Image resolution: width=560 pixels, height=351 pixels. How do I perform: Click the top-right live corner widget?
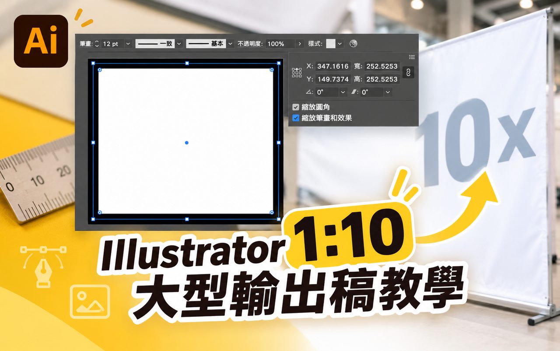(x=272, y=70)
